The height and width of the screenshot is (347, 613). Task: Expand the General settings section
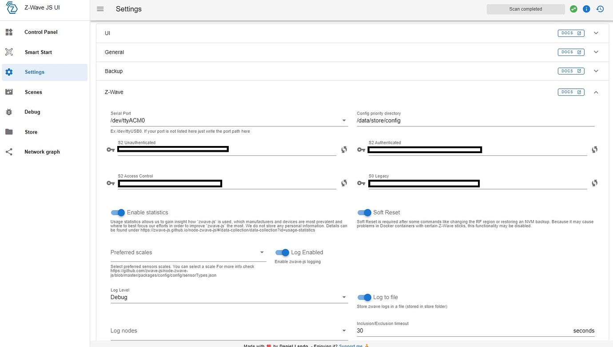596,51
